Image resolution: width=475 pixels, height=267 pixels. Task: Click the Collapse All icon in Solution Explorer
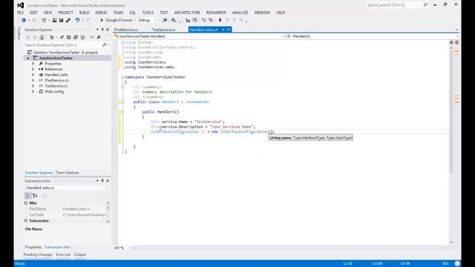pyautogui.click(x=76, y=37)
